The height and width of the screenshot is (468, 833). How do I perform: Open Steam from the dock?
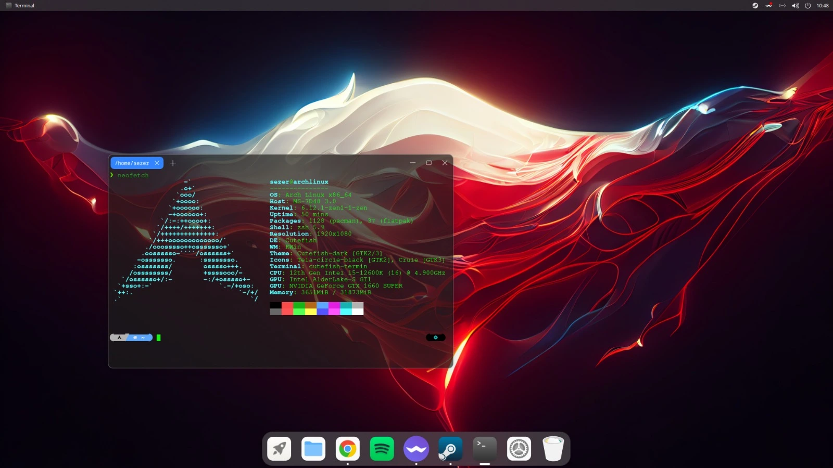click(x=450, y=448)
